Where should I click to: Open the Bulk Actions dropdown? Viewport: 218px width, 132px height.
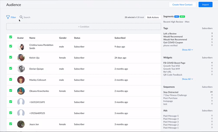[153, 17]
